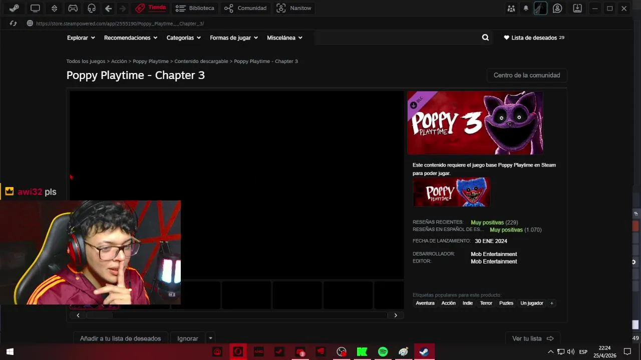Expand the Recomendaciones dropdown
Screen dimensions: 641x360
pos(131,37)
